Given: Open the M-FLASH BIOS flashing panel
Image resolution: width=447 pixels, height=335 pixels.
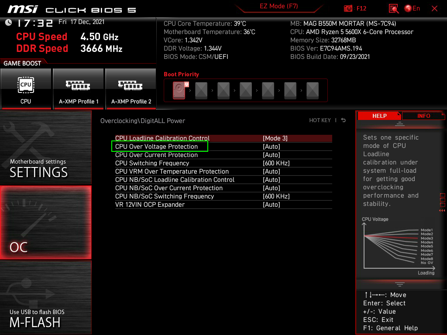Looking at the screenshot, I should [x=45, y=297].
